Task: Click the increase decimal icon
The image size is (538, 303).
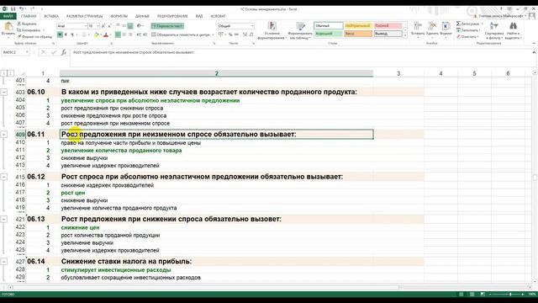Action: pyautogui.click(x=245, y=35)
